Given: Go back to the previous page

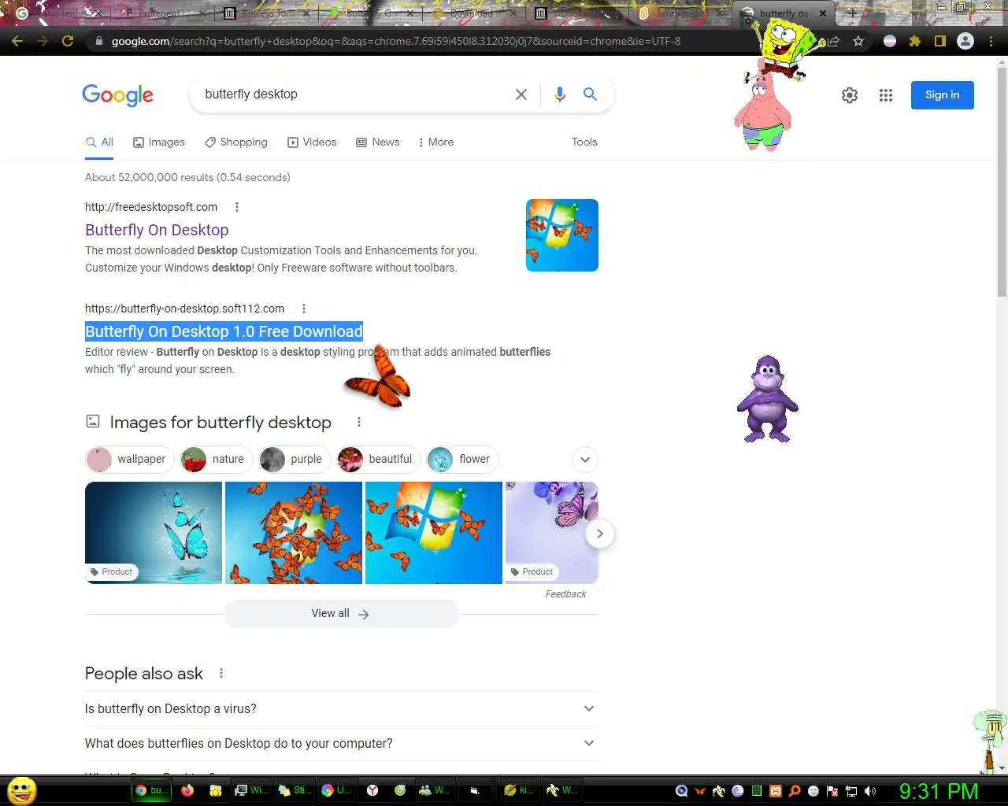Looking at the screenshot, I should coord(17,41).
